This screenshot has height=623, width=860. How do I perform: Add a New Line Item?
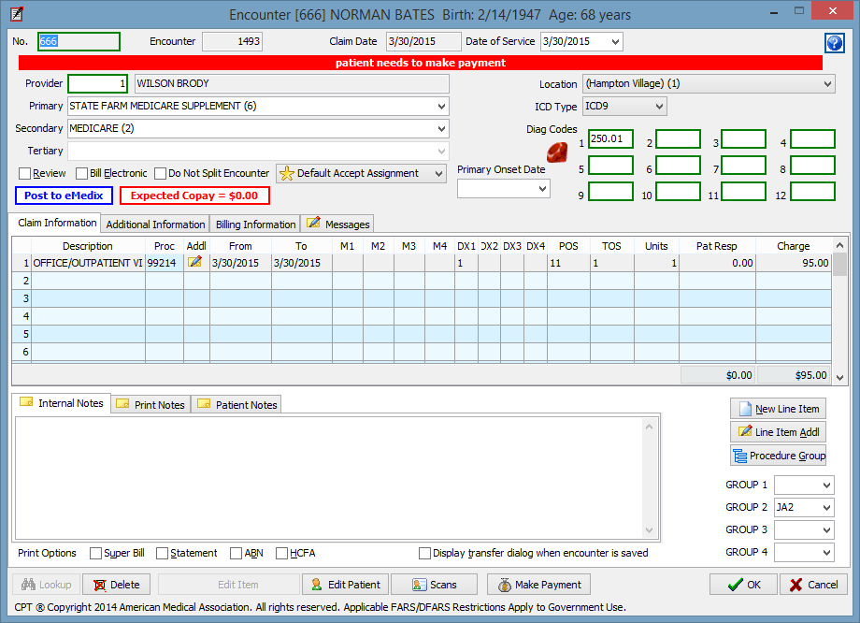[x=778, y=409]
